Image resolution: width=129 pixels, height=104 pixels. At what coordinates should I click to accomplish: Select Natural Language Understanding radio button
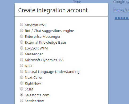click(22, 71)
